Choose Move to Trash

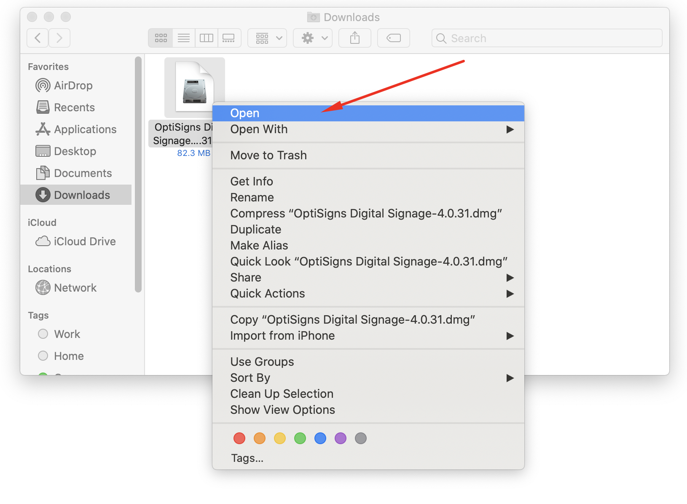[268, 155]
